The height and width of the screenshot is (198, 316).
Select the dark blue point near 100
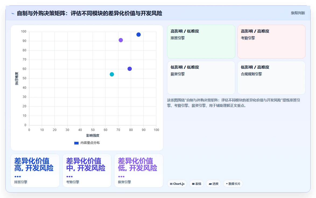point(138,35)
